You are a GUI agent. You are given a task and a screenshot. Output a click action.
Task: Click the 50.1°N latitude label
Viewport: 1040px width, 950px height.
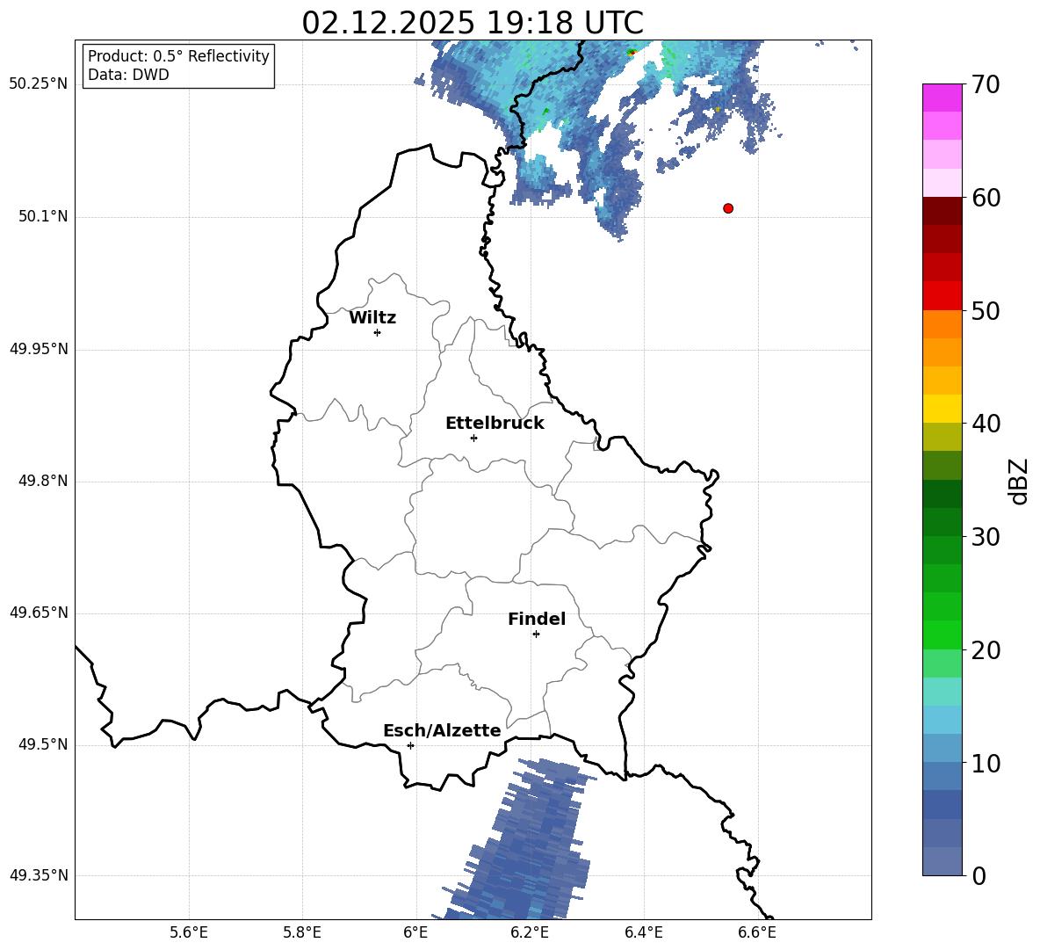[43, 217]
